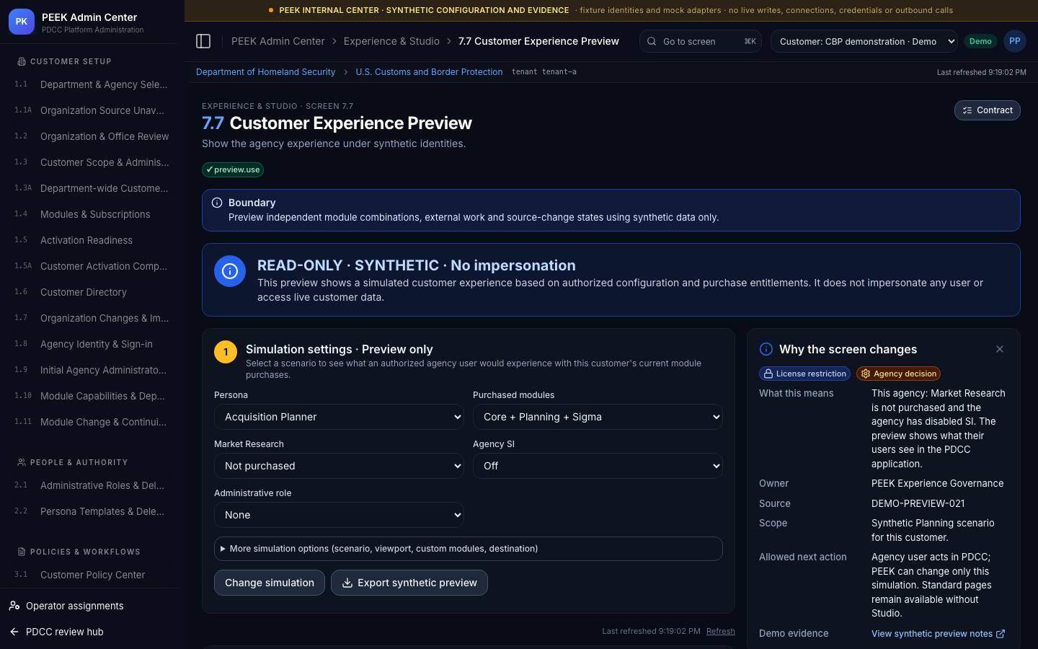Open Customer Policy Center in sidebar
Screen dimensions: 1038x649
[91, 575]
